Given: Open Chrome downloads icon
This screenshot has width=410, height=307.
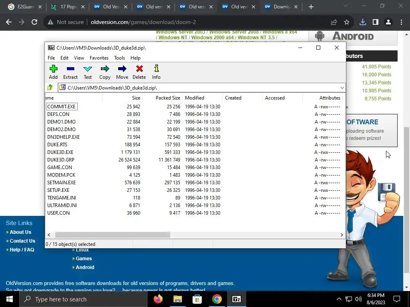Looking at the screenshot, I should (x=363, y=22).
